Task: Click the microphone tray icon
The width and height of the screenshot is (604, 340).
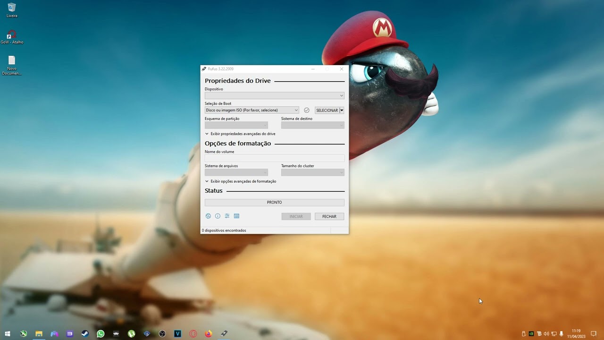Action: pos(562,334)
